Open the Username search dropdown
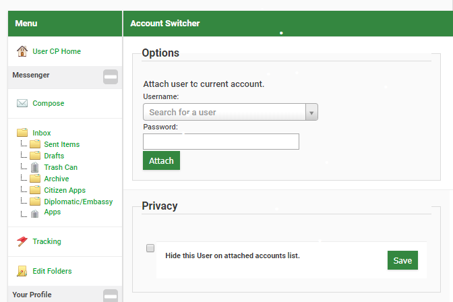The width and height of the screenshot is (453, 302). pyautogui.click(x=311, y=112)
